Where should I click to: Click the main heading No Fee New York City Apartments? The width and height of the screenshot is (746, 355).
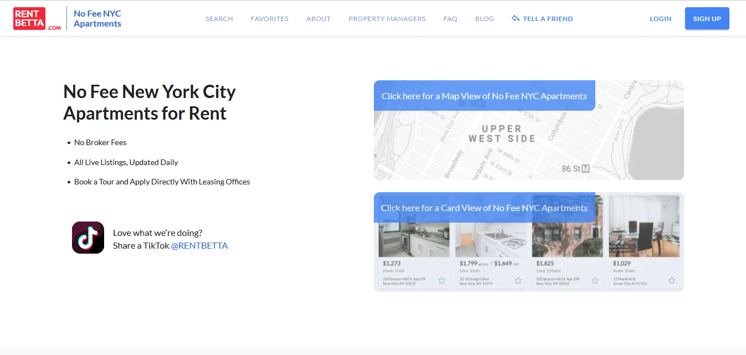(x=150, y=102)
